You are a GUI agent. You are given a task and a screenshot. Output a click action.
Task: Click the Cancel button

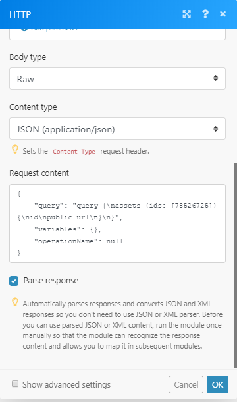click(x=186, y=384)
